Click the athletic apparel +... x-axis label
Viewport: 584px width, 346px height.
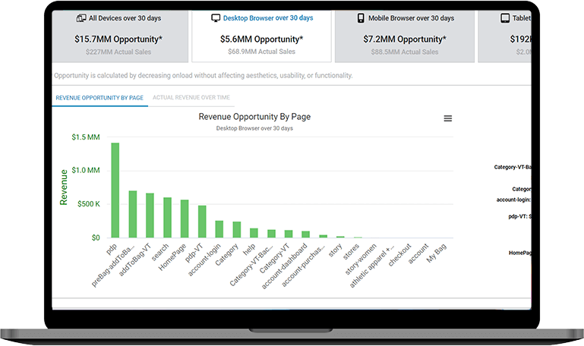371,266
